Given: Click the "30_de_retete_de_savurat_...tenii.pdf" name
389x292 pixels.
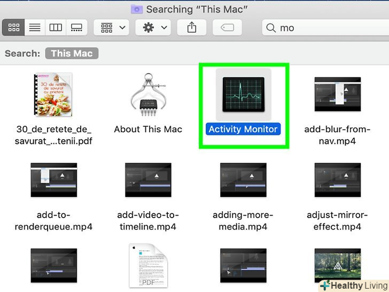Looking at the screenshot, I should point(53,135).
